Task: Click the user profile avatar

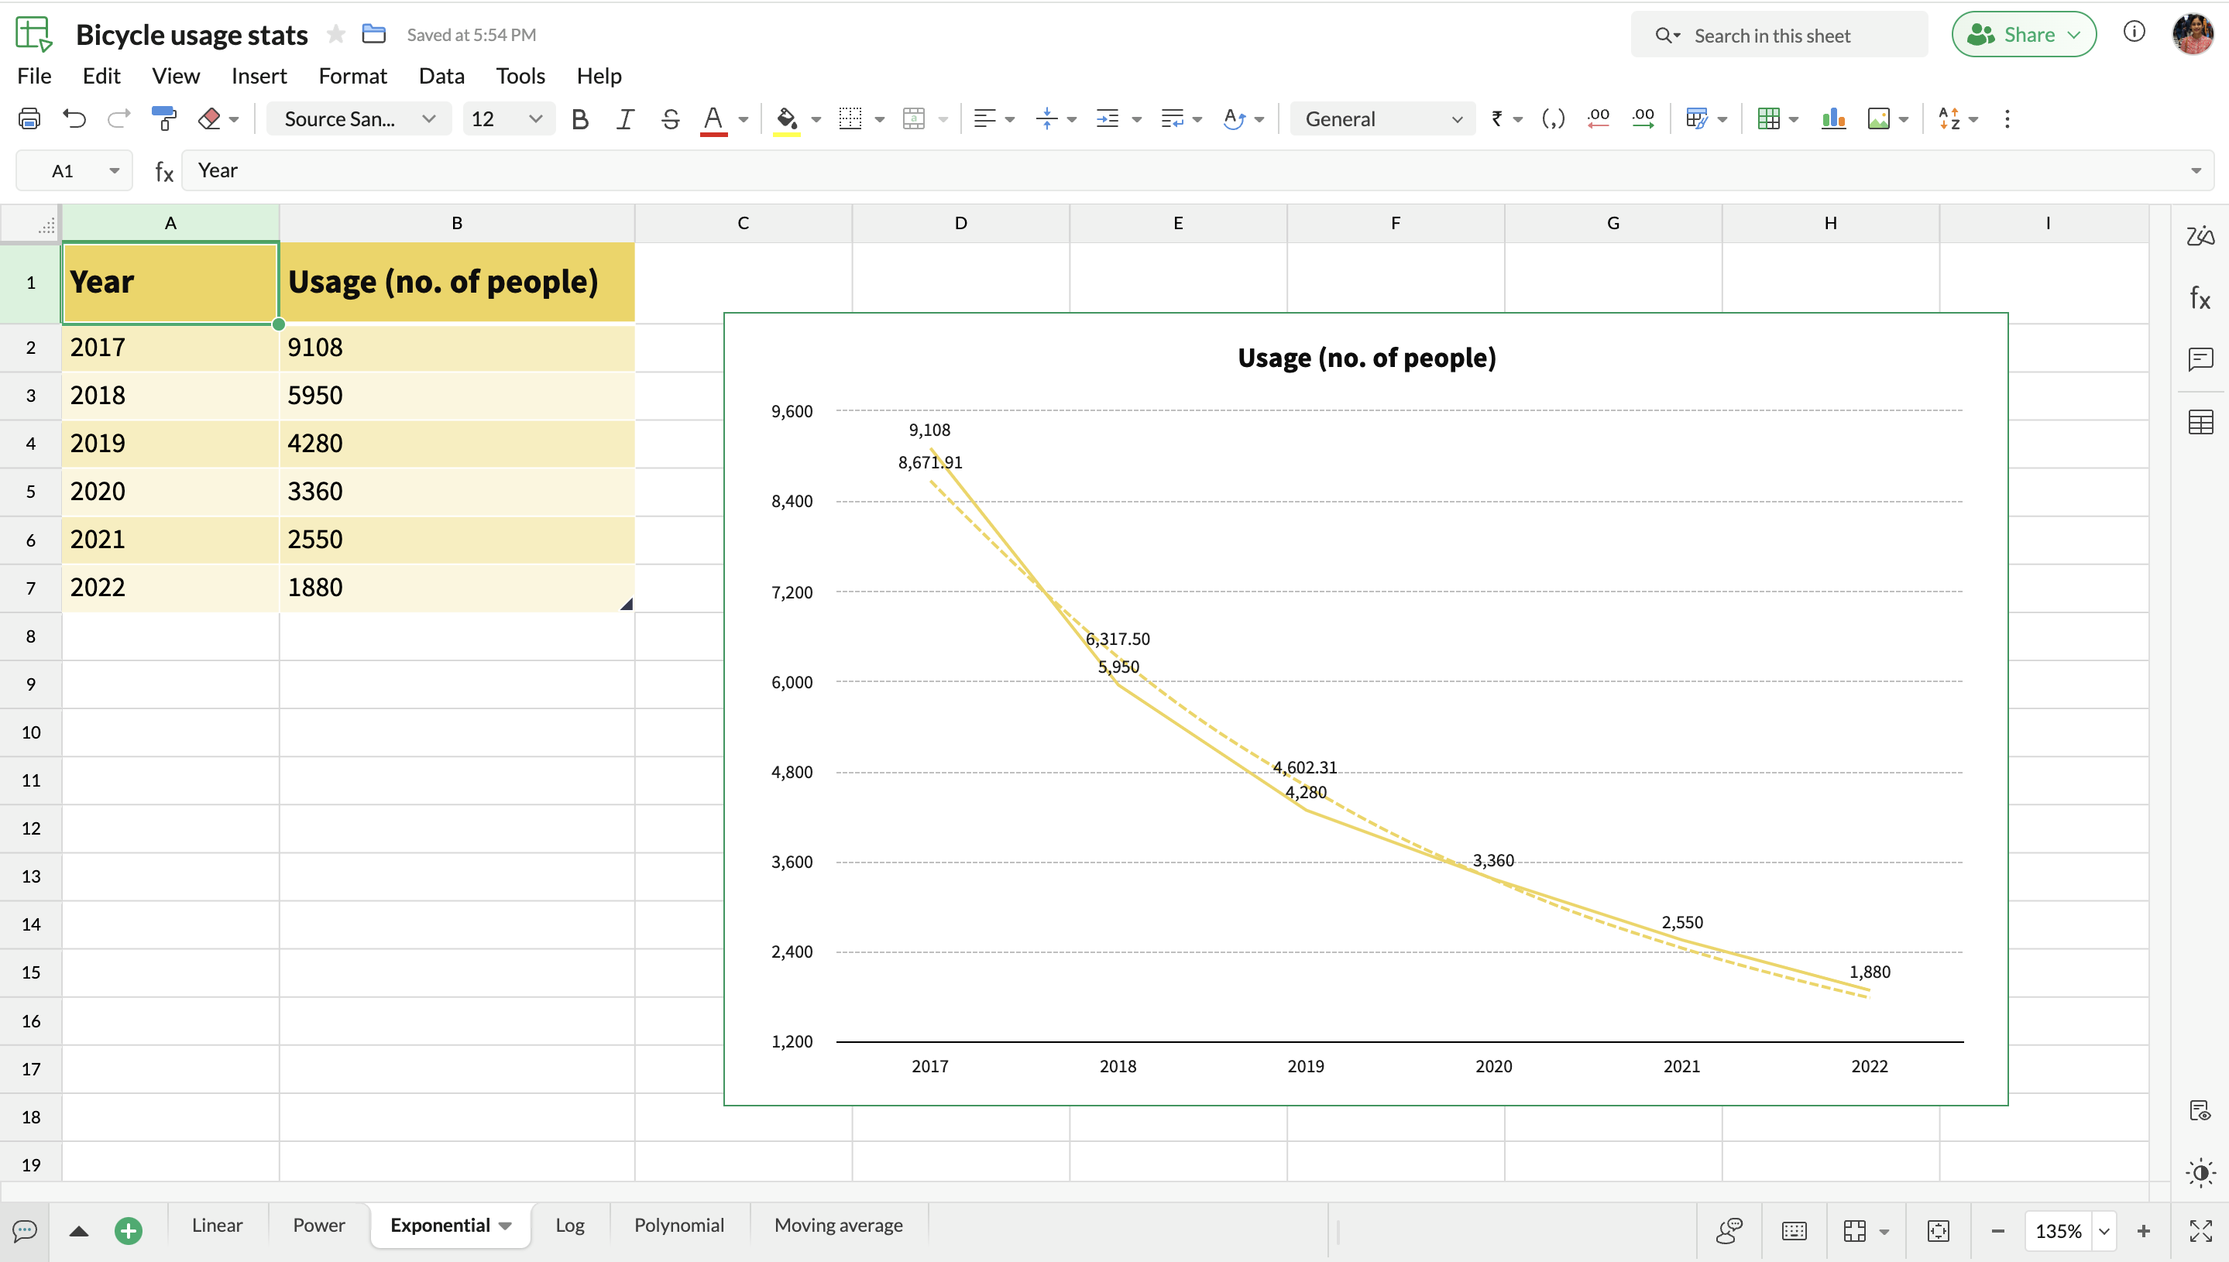Action: [x=2193, y=34]
